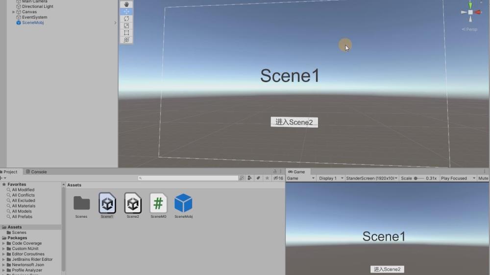Toggle Mute audio in Game view
The width and height of the screenshot is (490, 275).
483,179
